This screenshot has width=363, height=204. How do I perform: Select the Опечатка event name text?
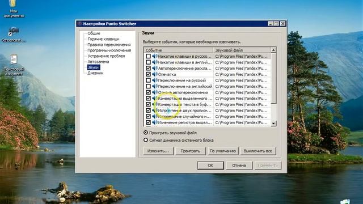167,74
